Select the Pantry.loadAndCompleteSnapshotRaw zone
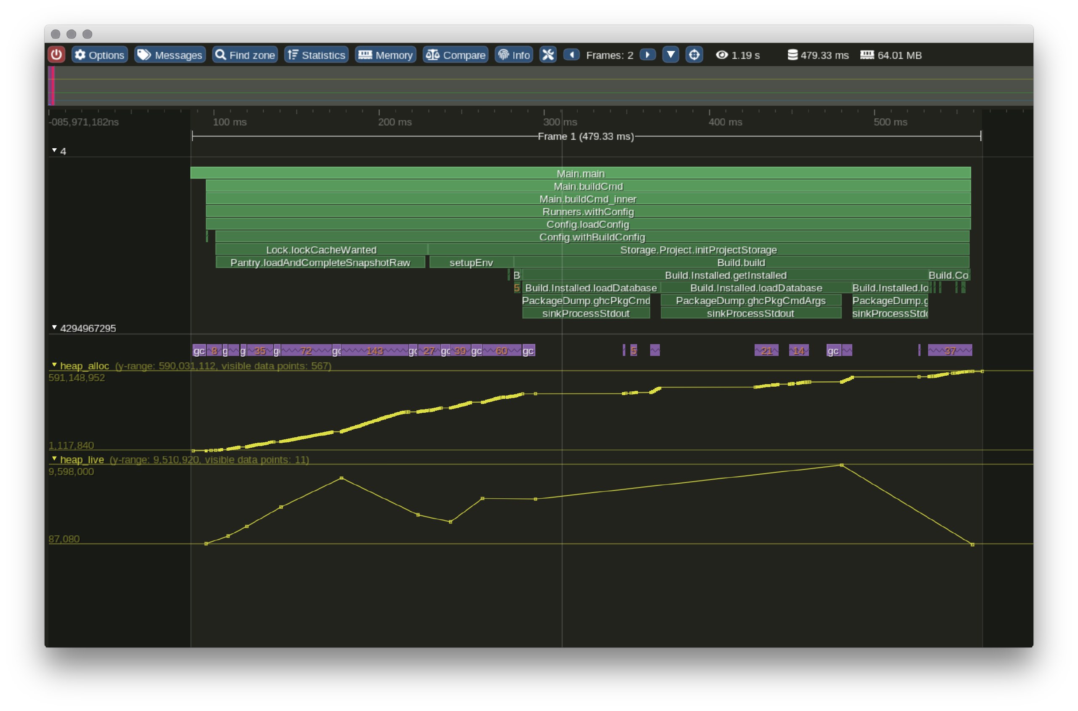This screenshot has width=1078, height=711. pos(320,262)
